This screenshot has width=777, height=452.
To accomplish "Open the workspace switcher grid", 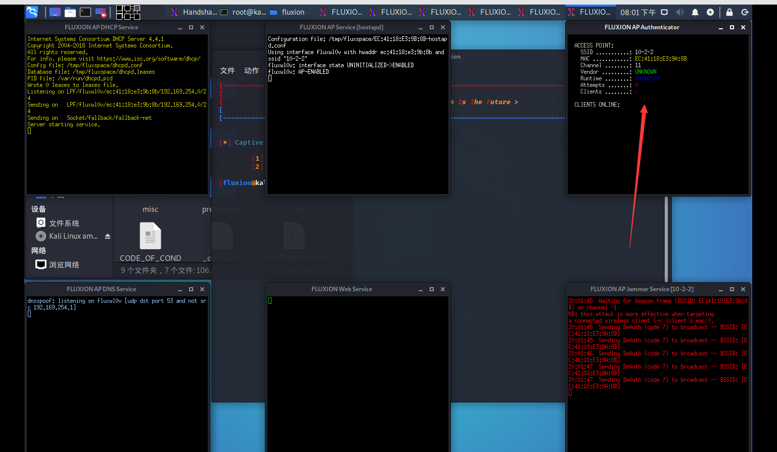I will pyautogui.click(x=128, y=12).
